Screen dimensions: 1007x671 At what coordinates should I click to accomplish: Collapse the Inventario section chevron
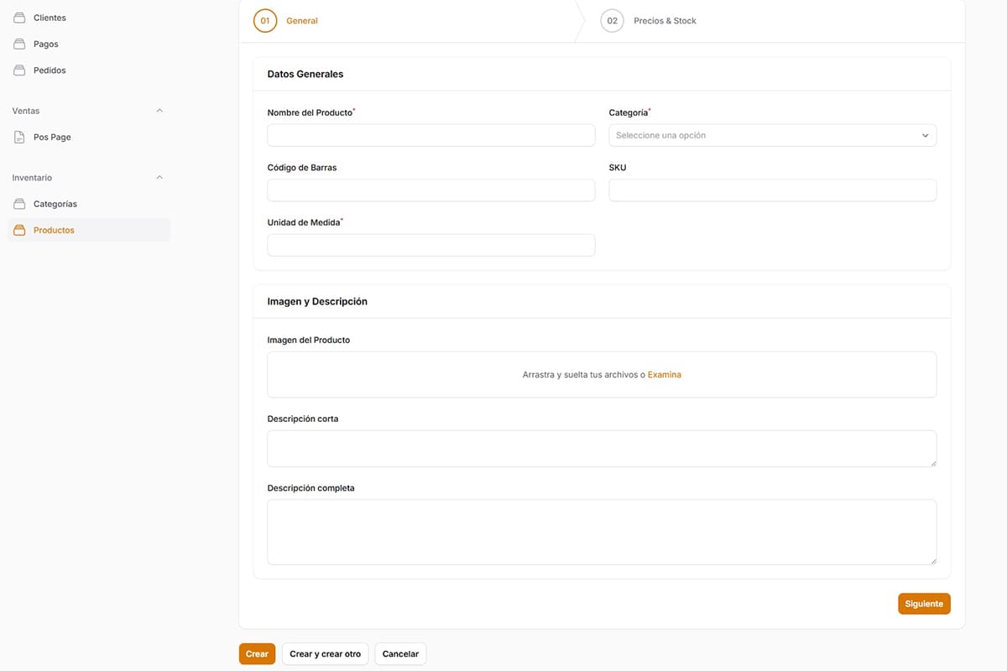[159, 177]
